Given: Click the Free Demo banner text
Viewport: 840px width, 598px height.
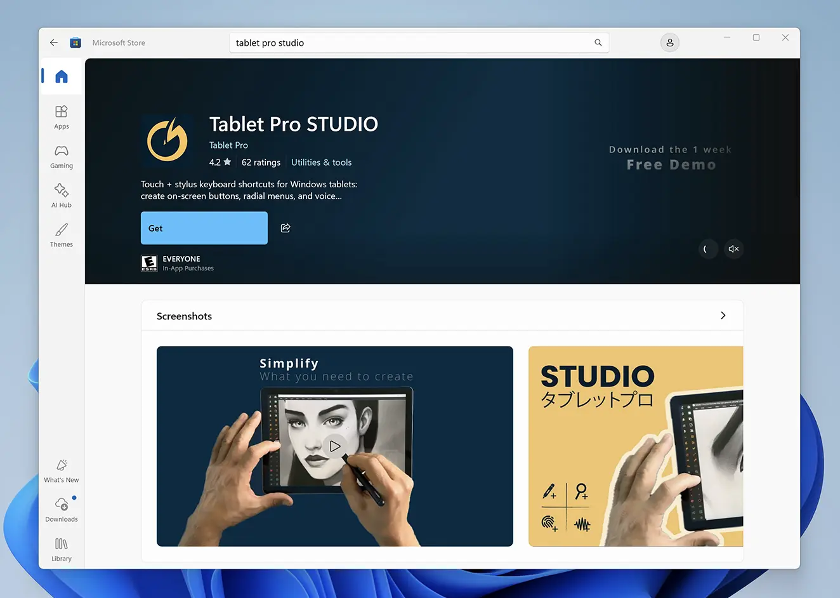Looking at the screenshot, I should [x=671, y=165].
